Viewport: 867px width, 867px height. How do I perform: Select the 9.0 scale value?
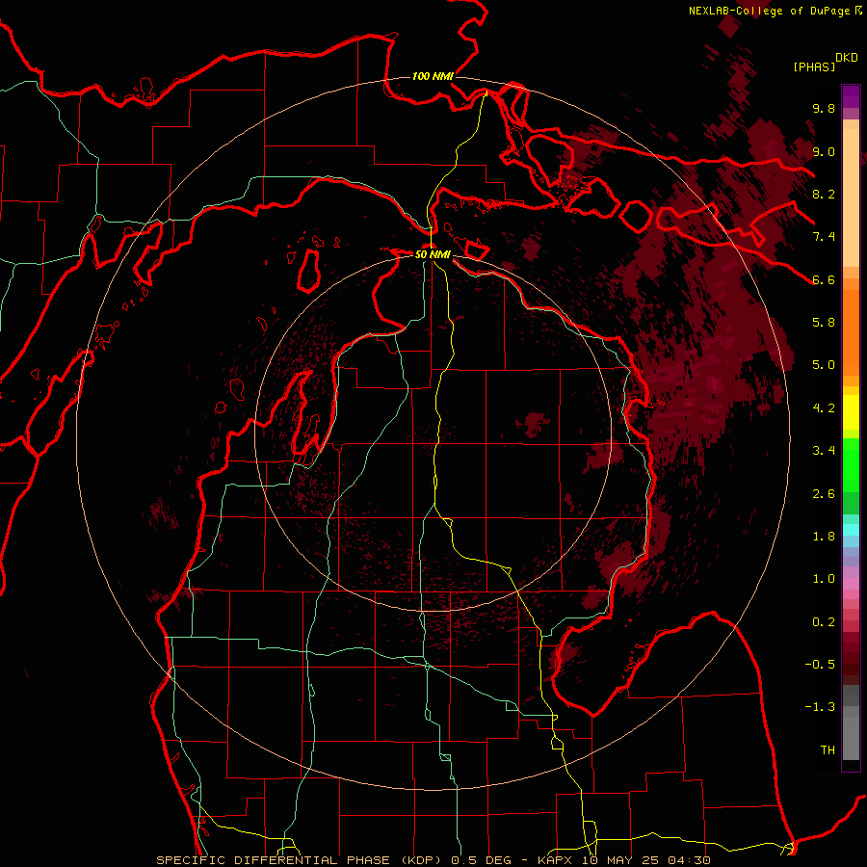[x=824, y=152]
